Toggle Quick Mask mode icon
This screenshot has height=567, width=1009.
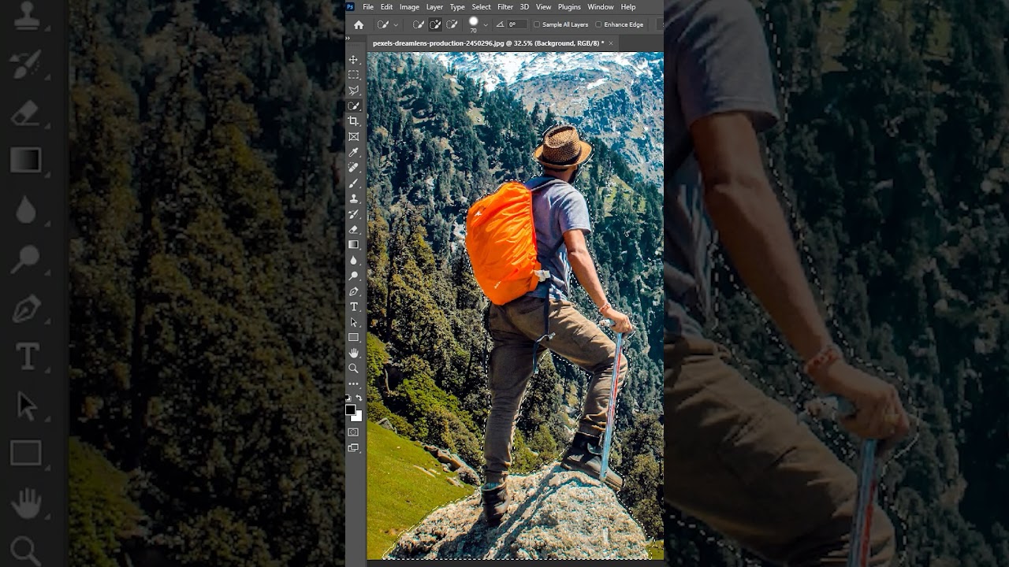[x=353, y=432]
